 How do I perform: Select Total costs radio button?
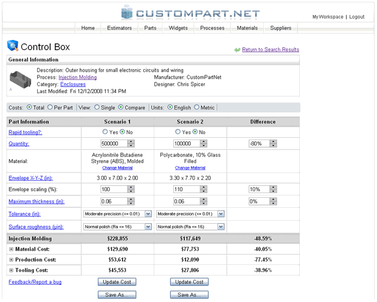pyautogui.click(x=29, y=107)
